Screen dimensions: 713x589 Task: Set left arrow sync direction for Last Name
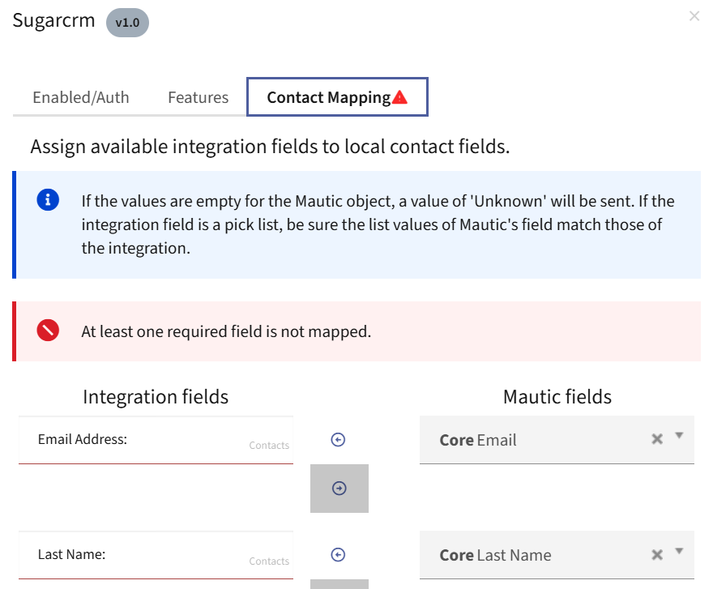(x=338, y=555)
